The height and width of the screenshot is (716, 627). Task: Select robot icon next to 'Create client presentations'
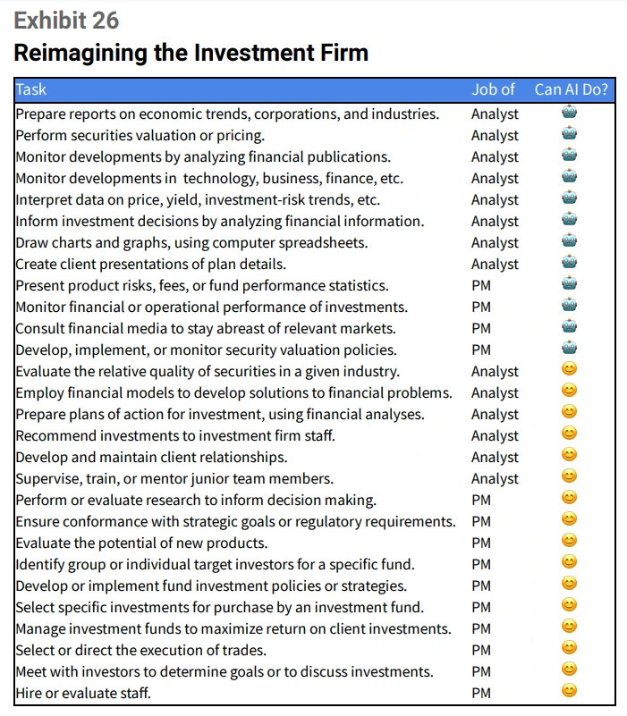569,262
